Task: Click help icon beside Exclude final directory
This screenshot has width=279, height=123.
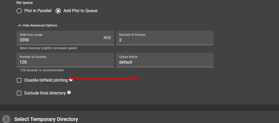Action: [x=69, y=93]
